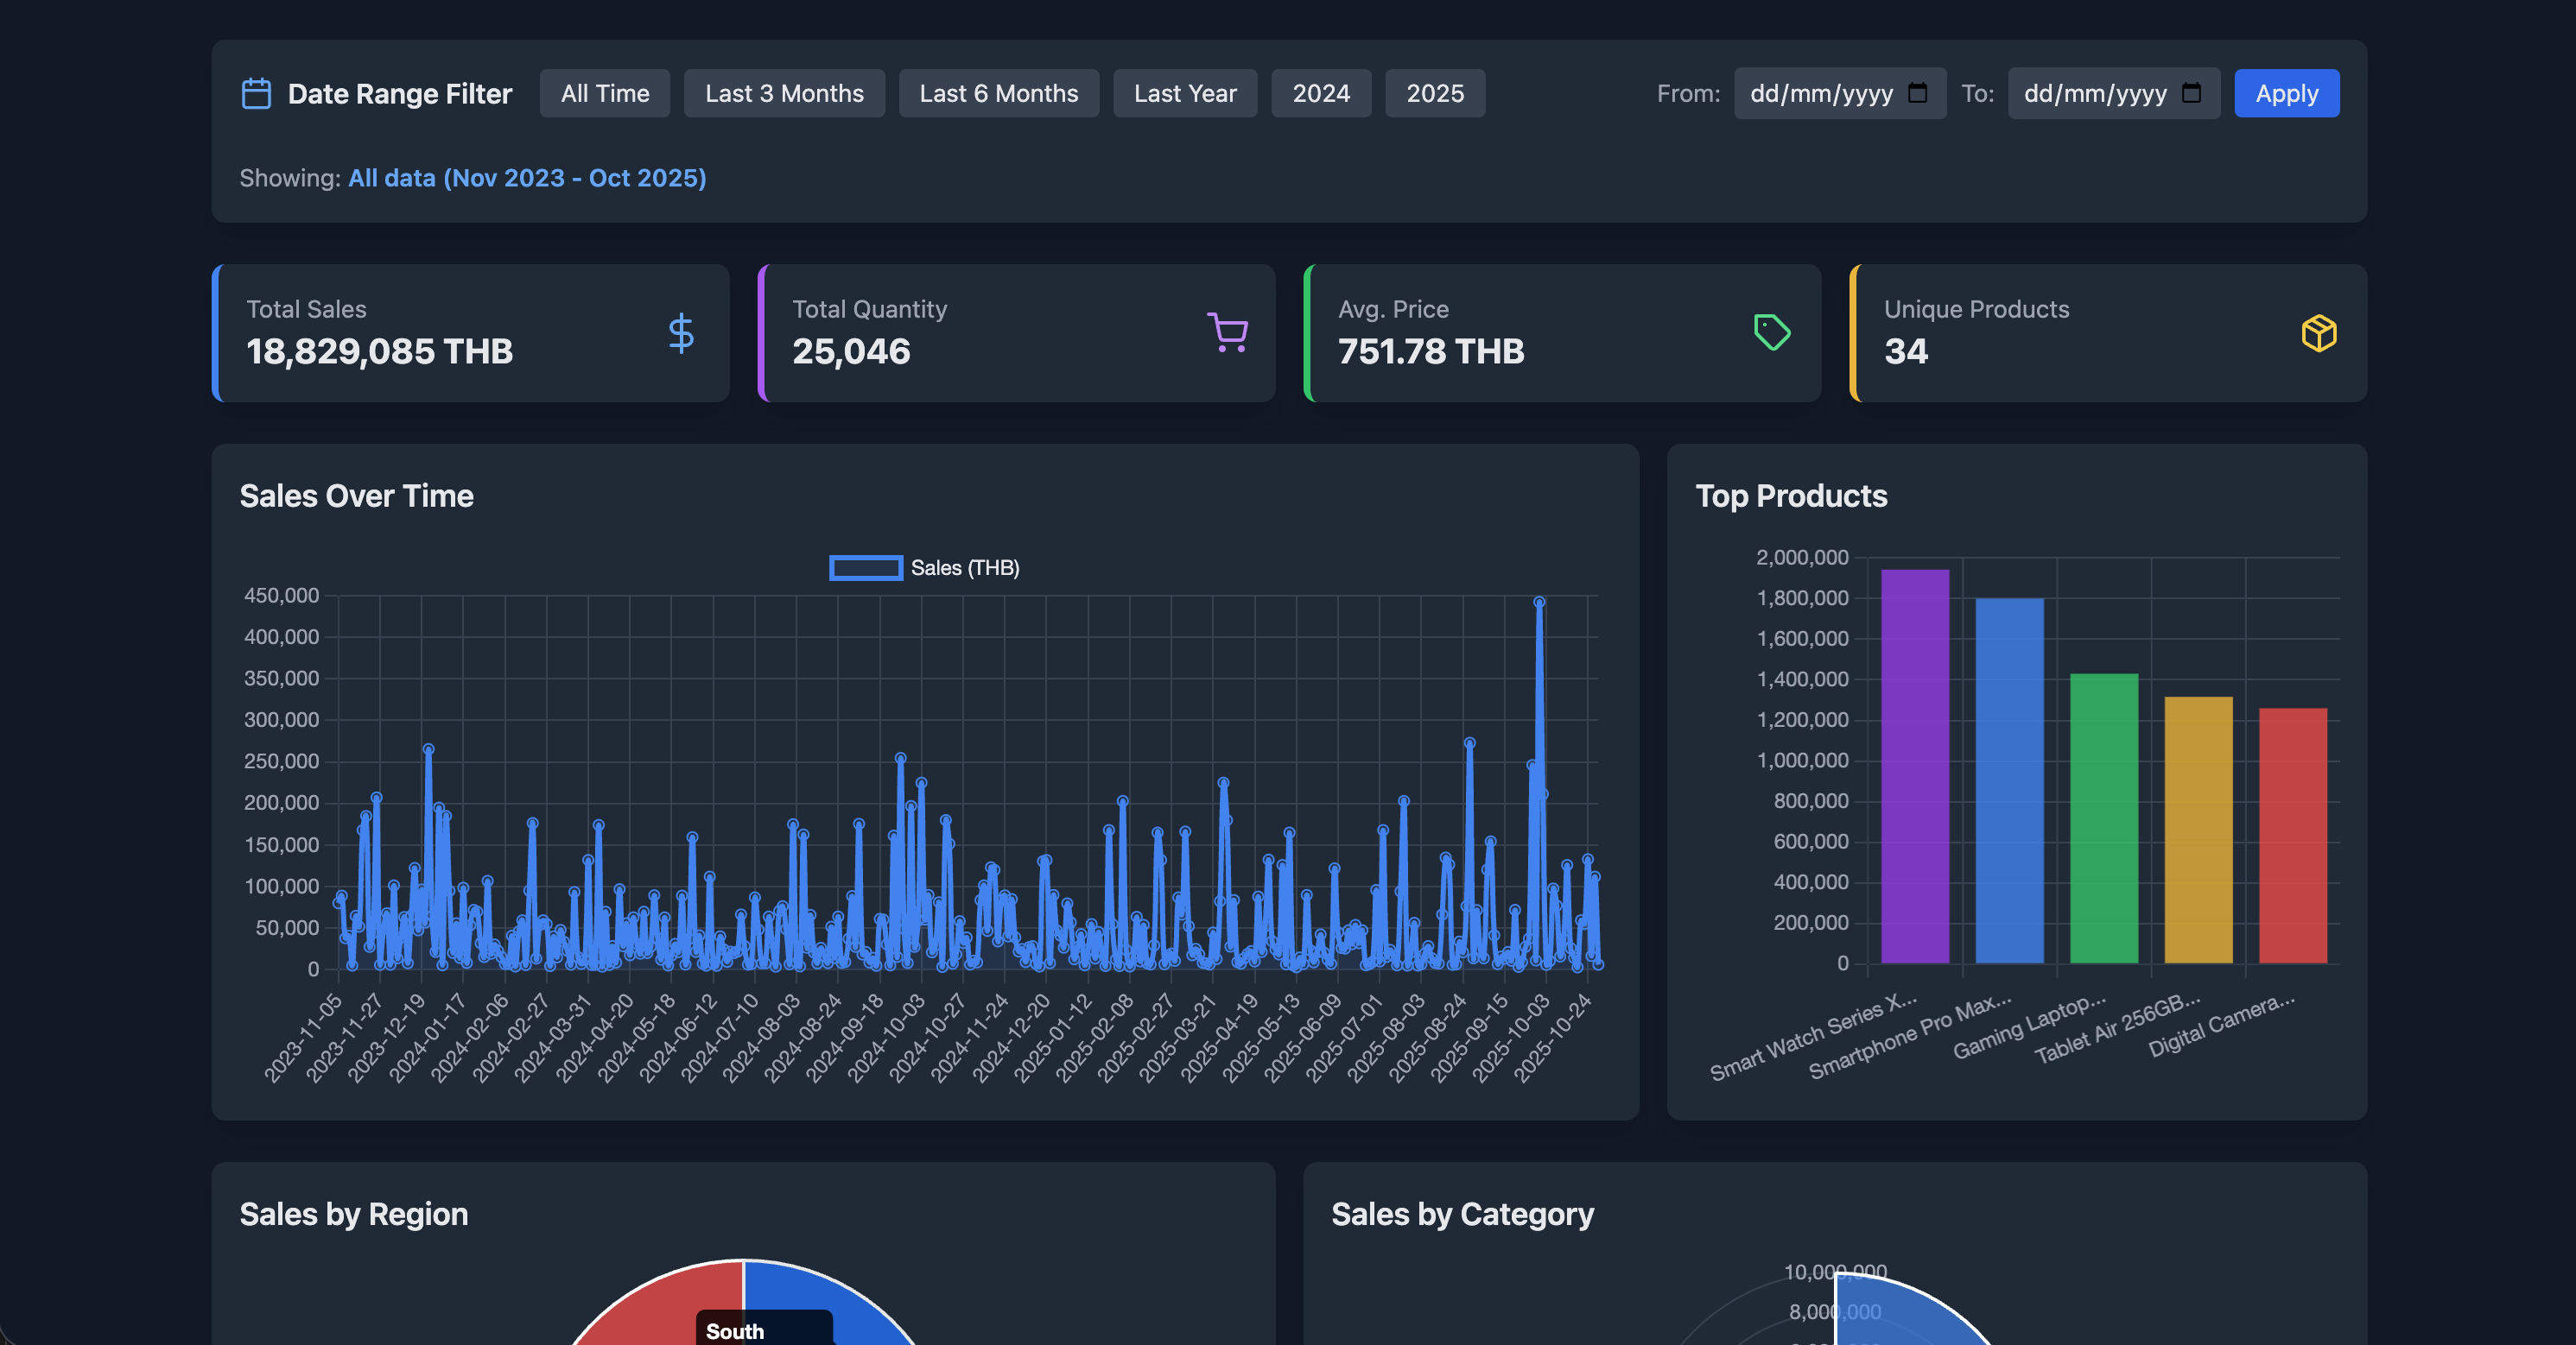Filter data to year 2024
The image size is (2576, 1345).
(1321, 94)
